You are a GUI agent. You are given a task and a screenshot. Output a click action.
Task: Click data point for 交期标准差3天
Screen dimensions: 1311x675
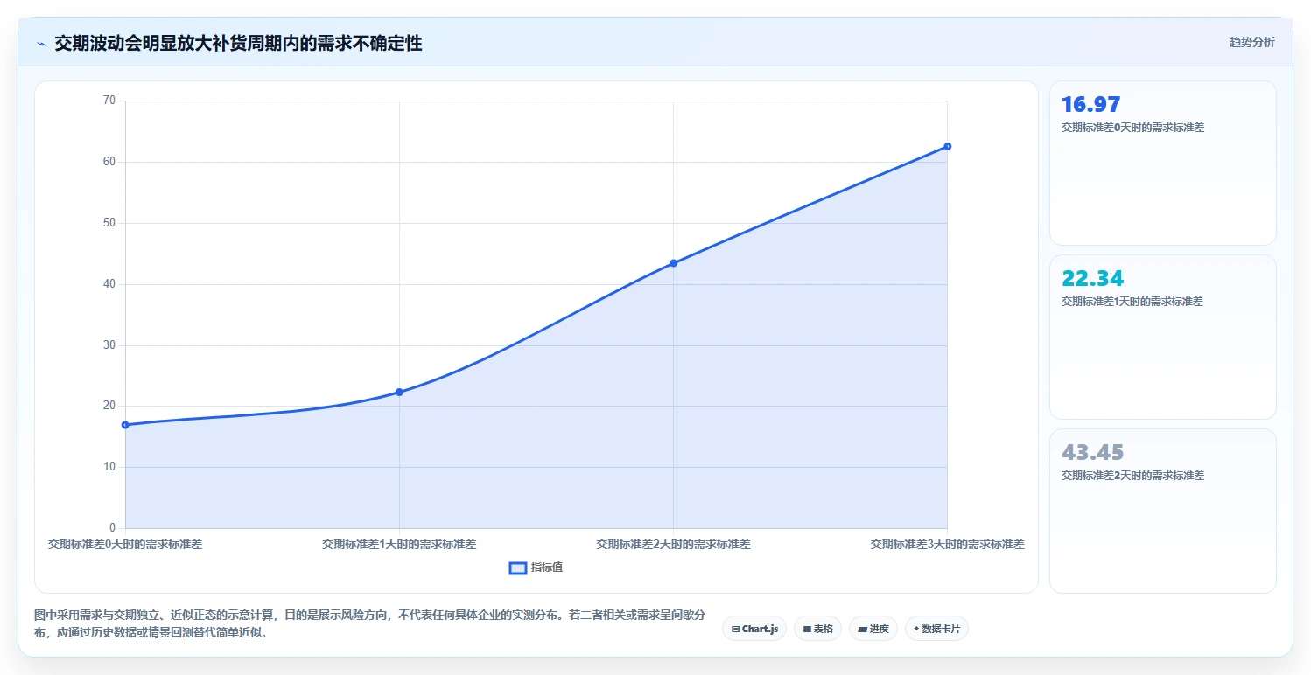tap(947, 146)
